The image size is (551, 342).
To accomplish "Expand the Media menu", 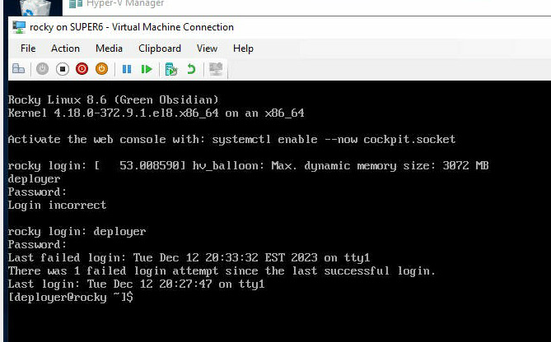I will (109, 49).
